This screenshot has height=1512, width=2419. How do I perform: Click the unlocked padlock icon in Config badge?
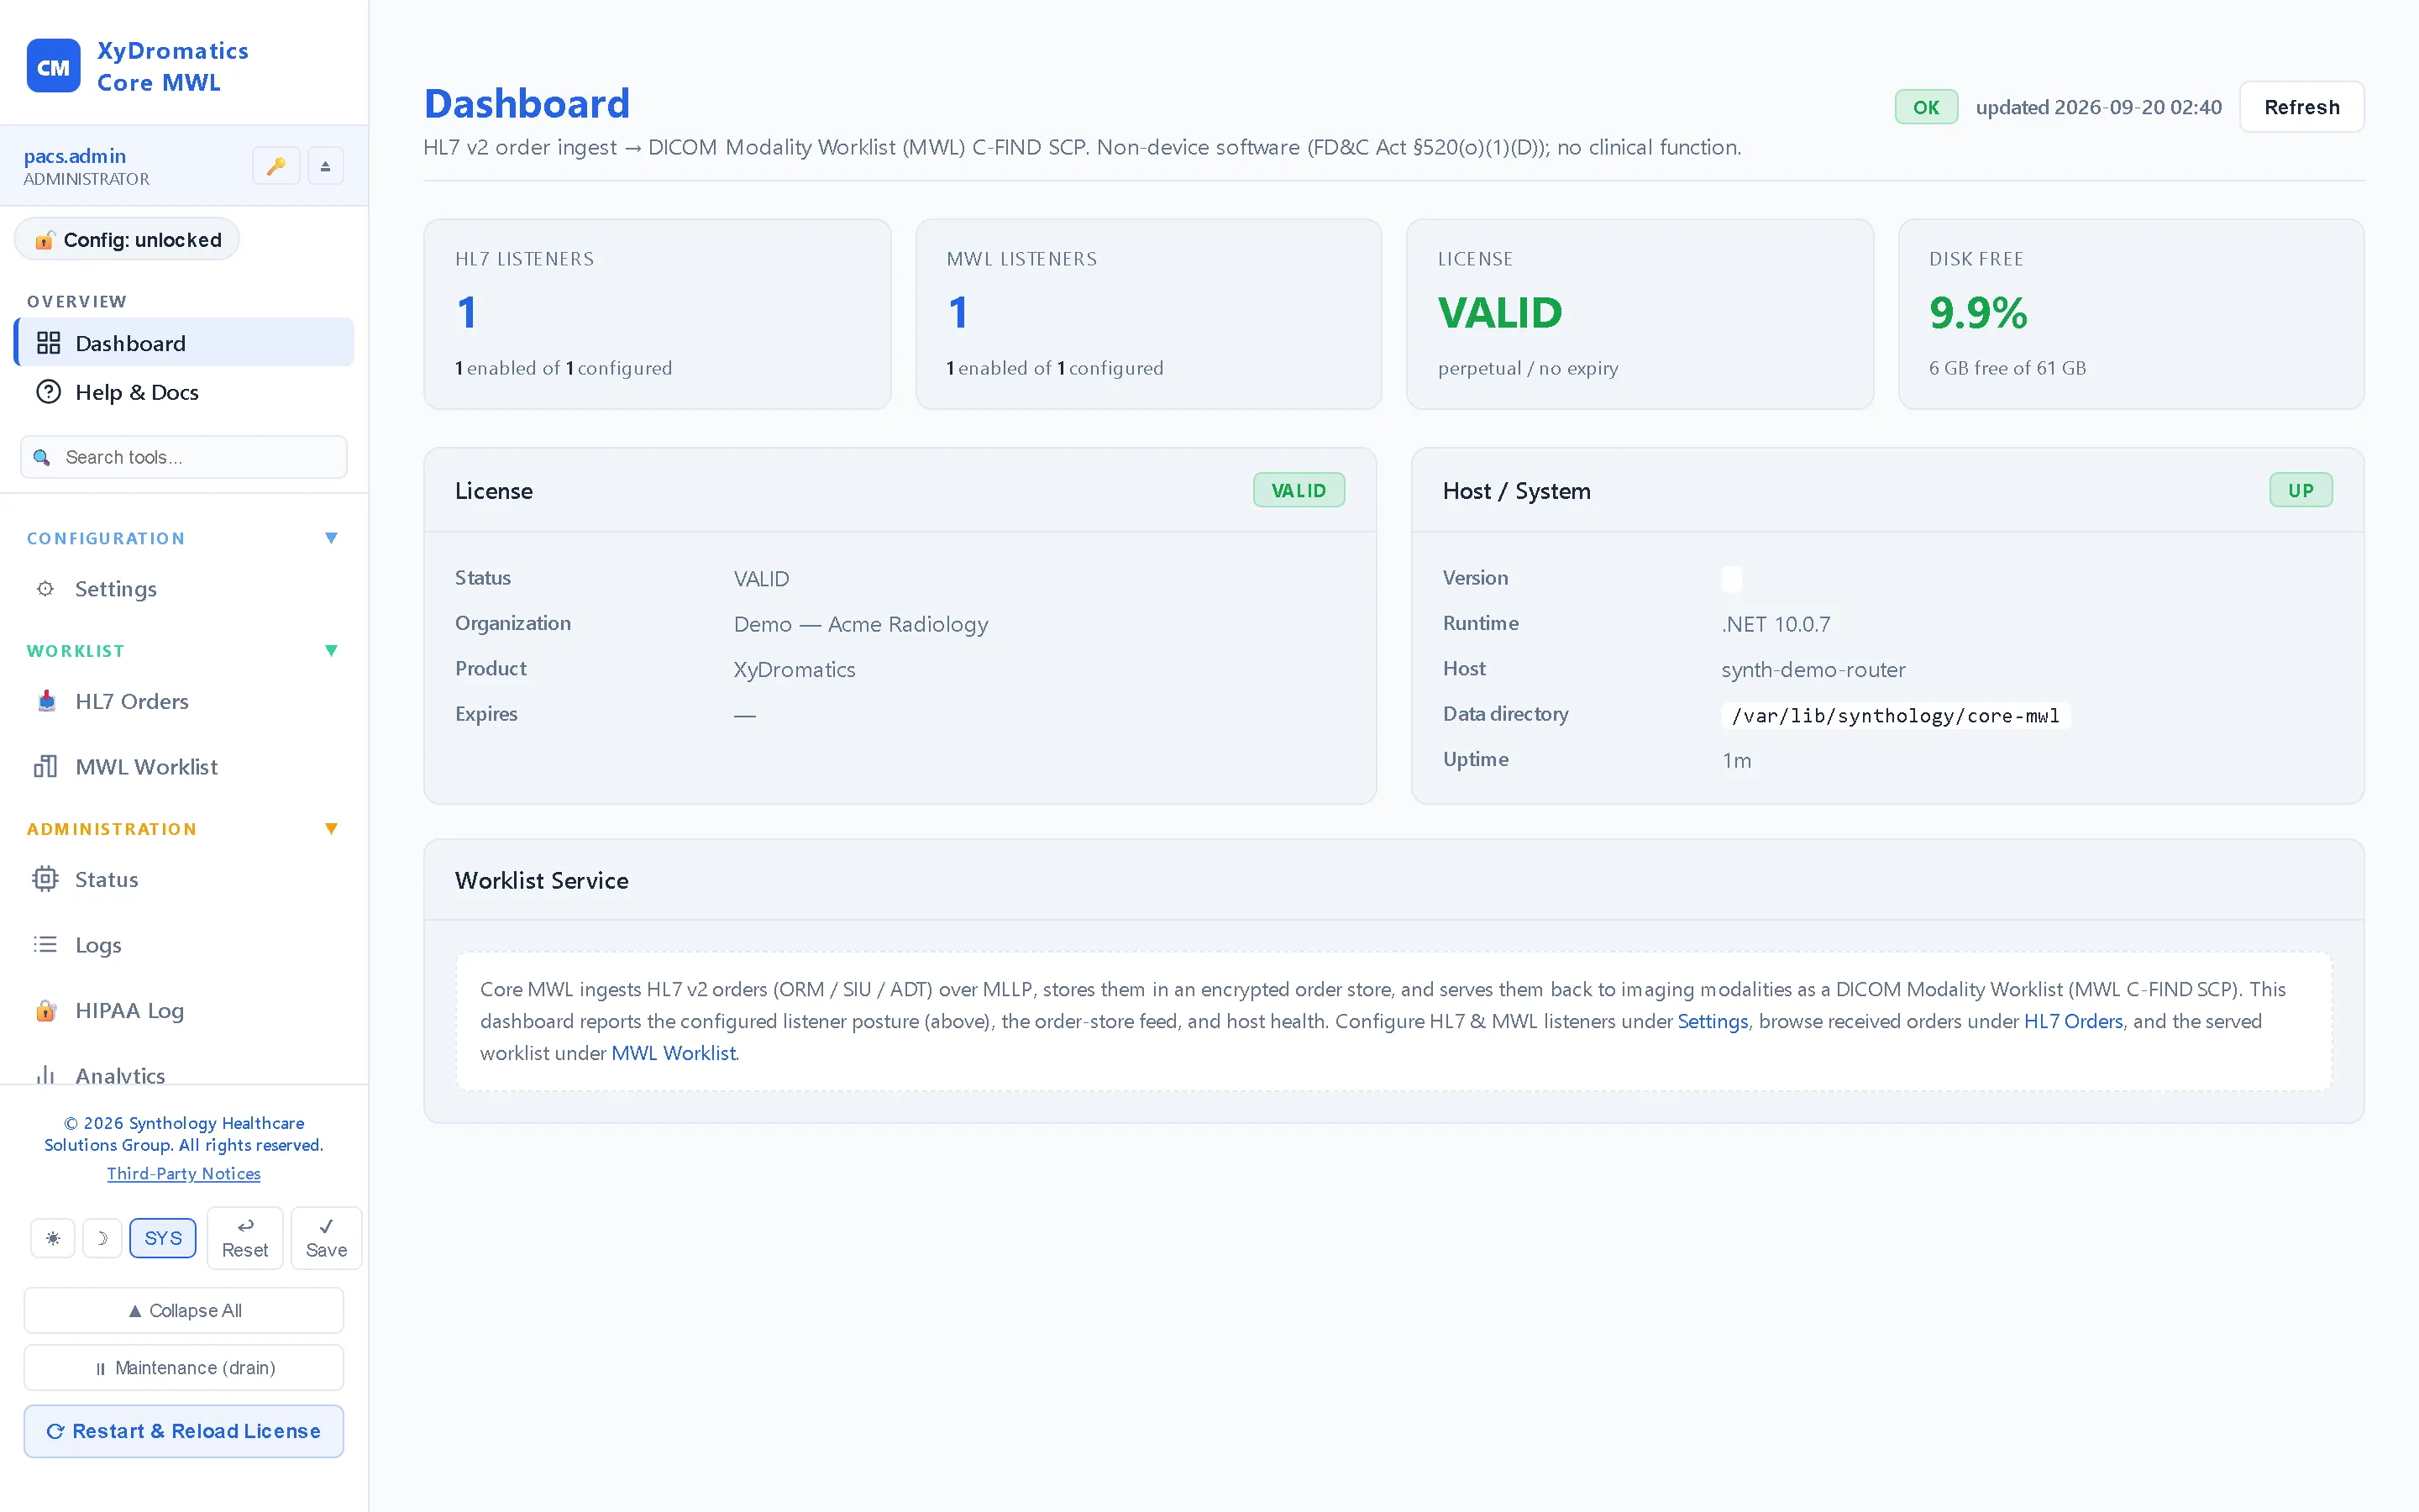pos(45,240)
